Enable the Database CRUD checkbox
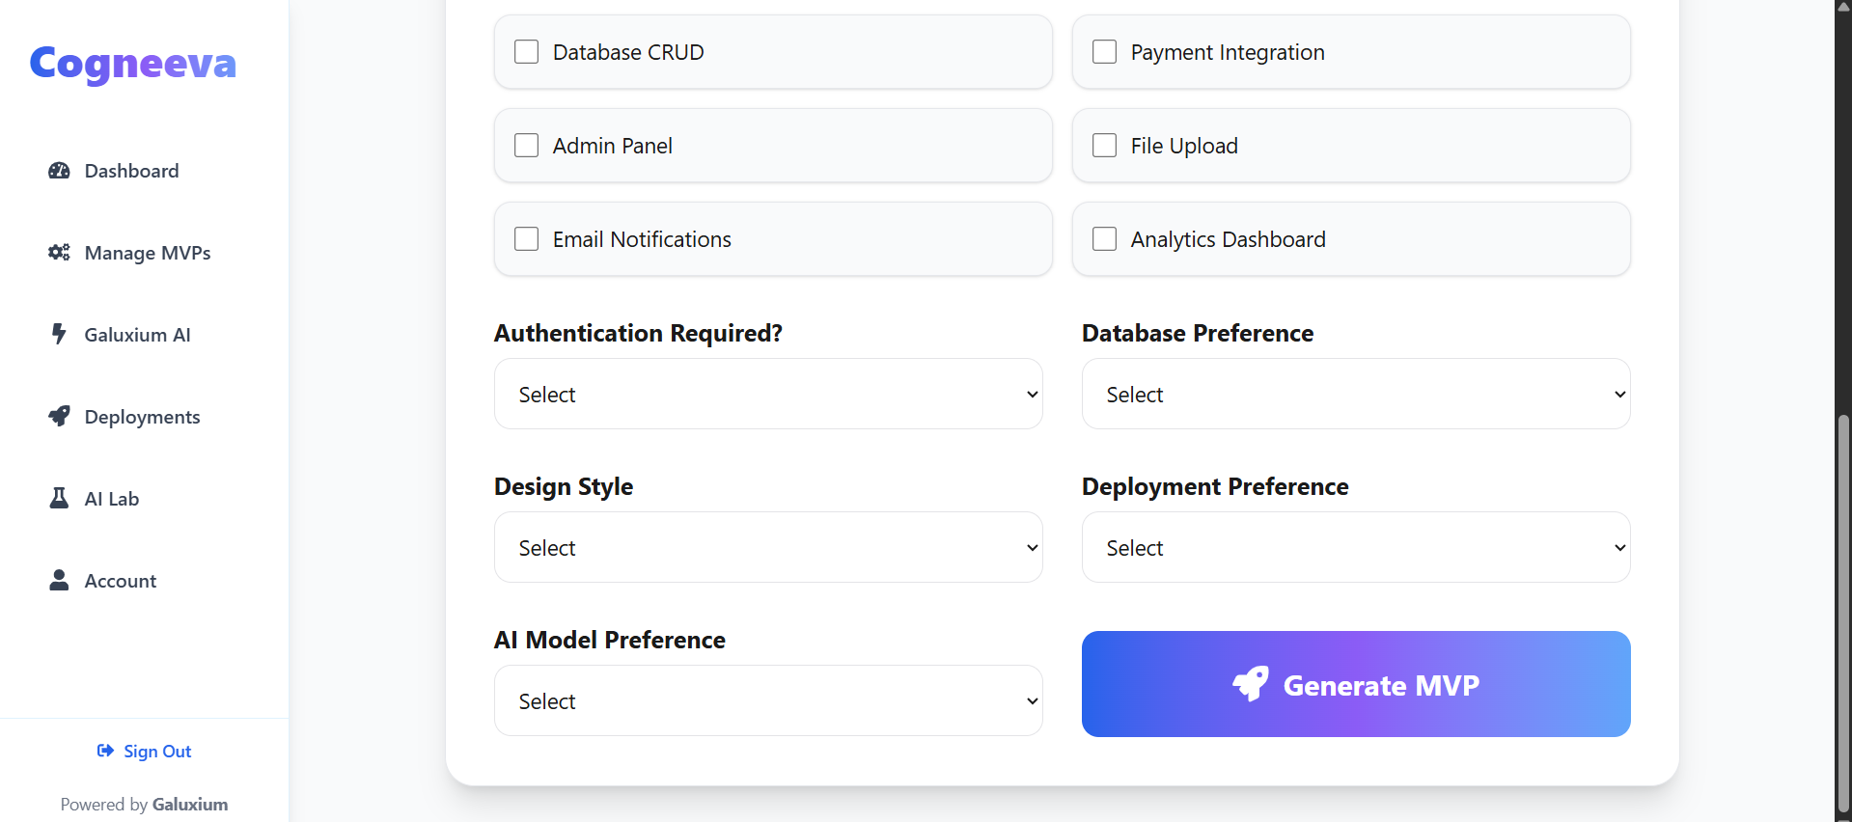Viewport: 1852px width, 822px height. (526, 51)
